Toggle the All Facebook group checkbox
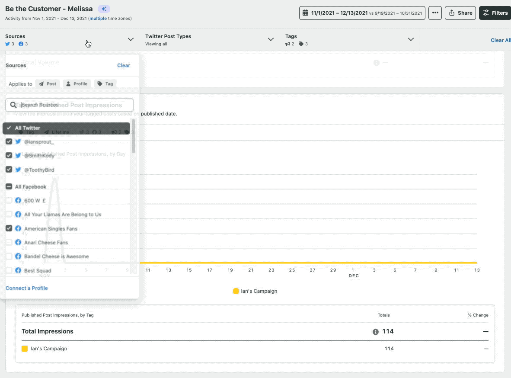Screen dimensions: 511x378 tap(9, 186)
